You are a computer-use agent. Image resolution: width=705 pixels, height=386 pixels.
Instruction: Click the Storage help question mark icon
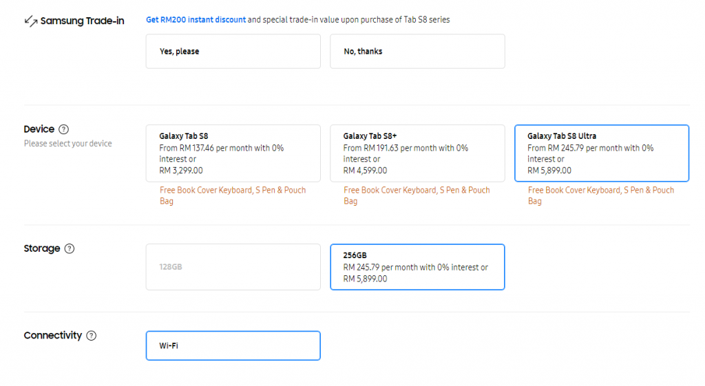(x=69, y=248)
